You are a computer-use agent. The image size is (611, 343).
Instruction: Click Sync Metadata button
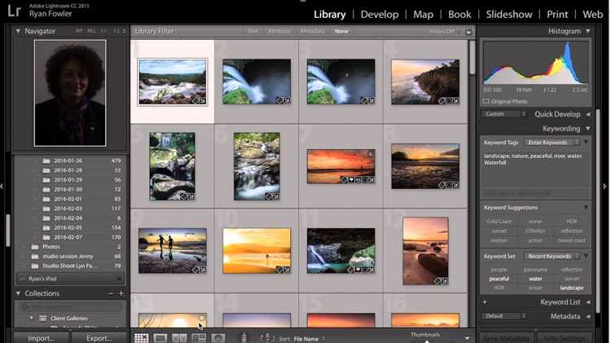[x=507, y=338]
